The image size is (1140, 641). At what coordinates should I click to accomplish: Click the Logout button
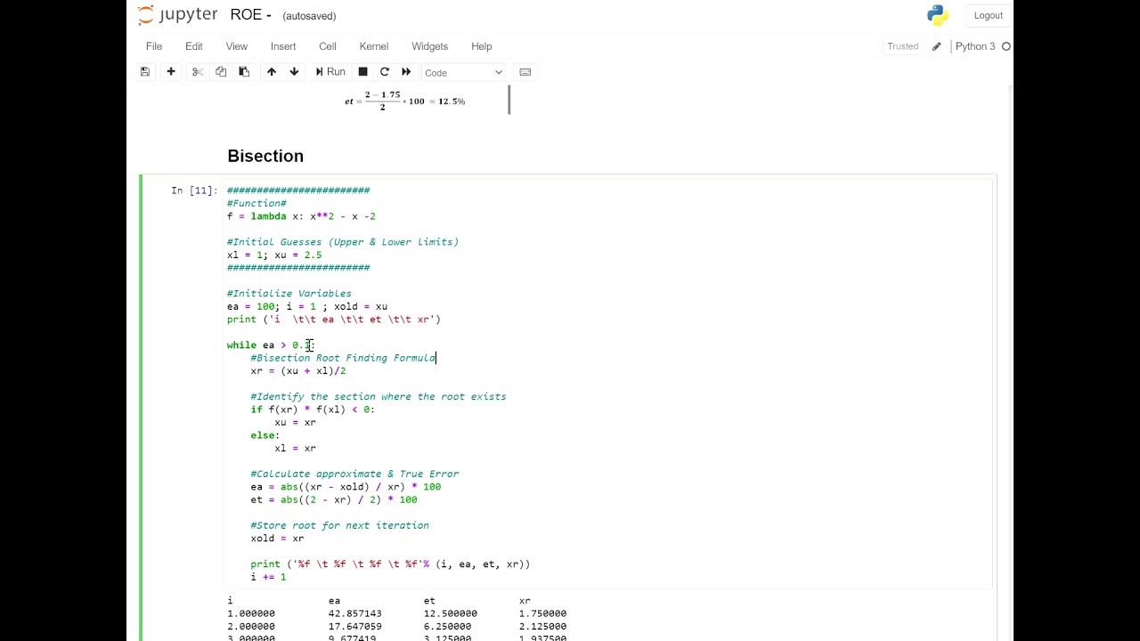[989, 15]
